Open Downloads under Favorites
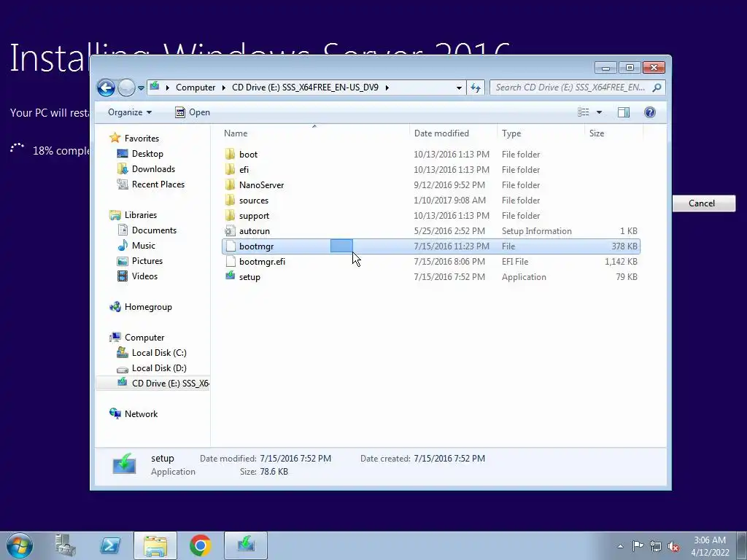747x560 pixels. pos(153,169)
